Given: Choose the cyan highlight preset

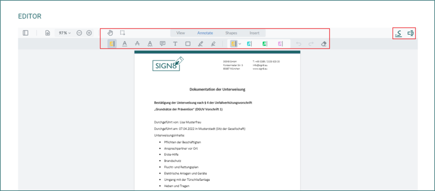Looking at the screenshot, I should [x=249, y=44].
